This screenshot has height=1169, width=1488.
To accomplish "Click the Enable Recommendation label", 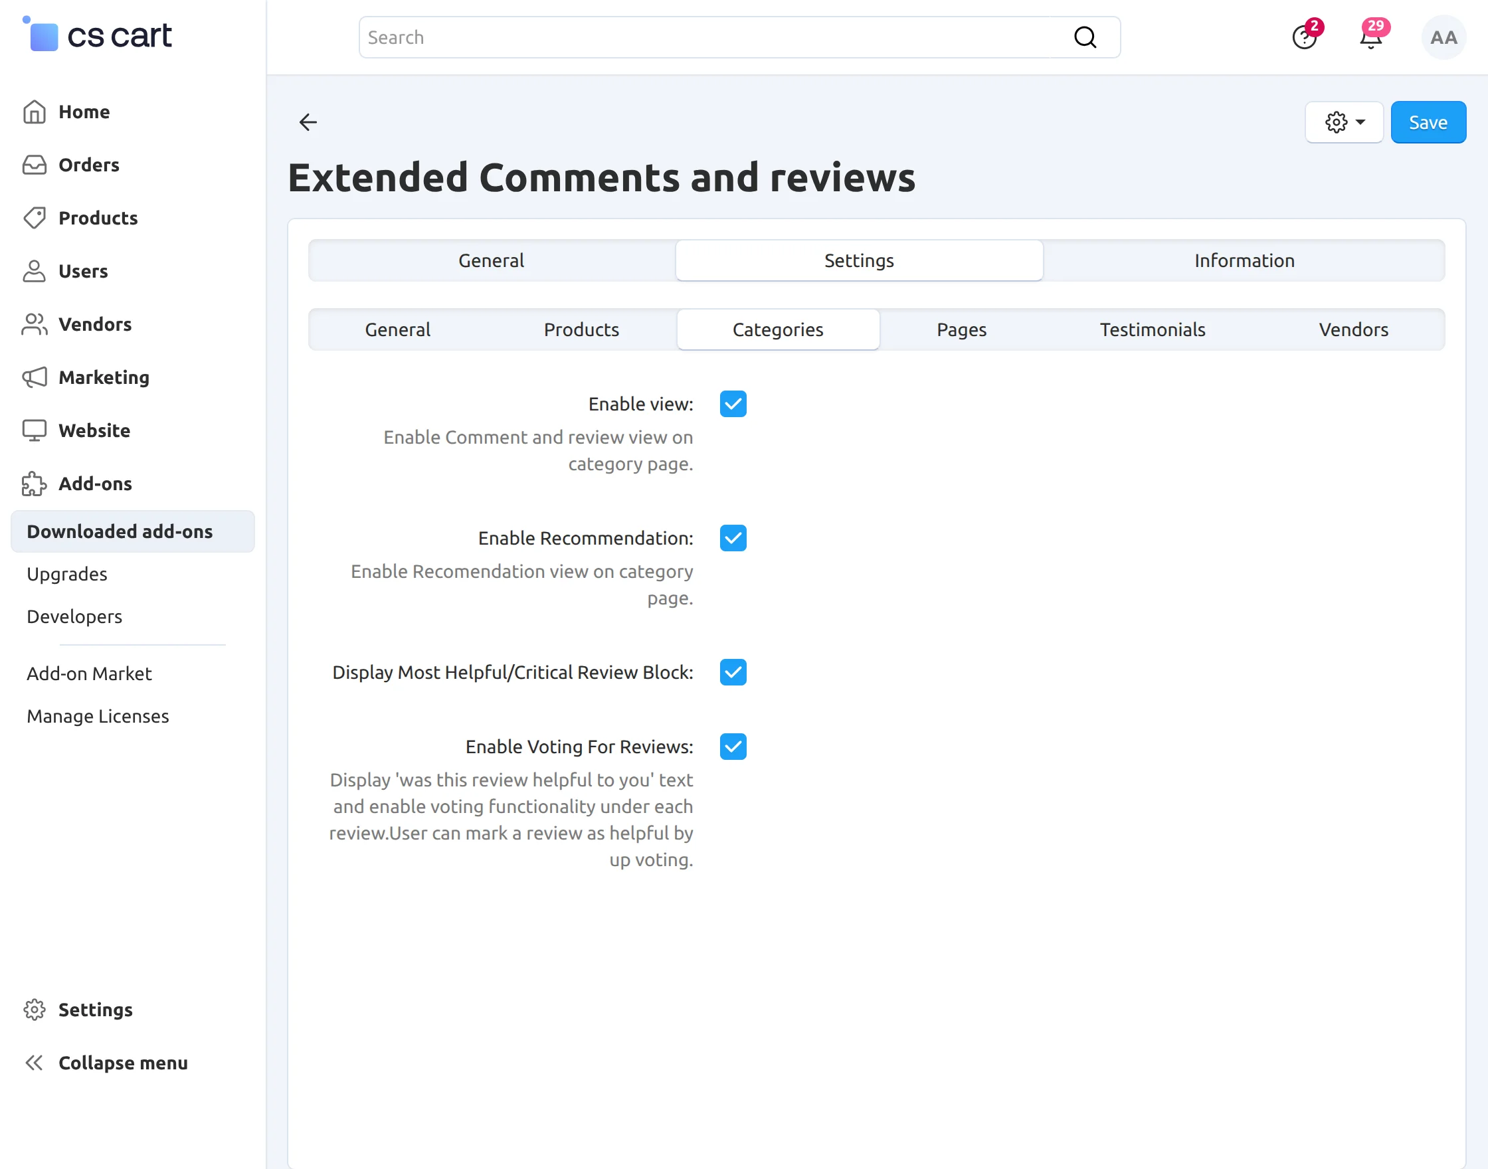I will (x=585, y=538).
